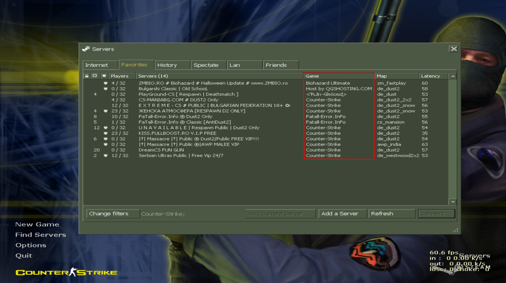506x283 pixels.
Task: Sort by VAC secure shield column icon
Action: click(104, 76)
